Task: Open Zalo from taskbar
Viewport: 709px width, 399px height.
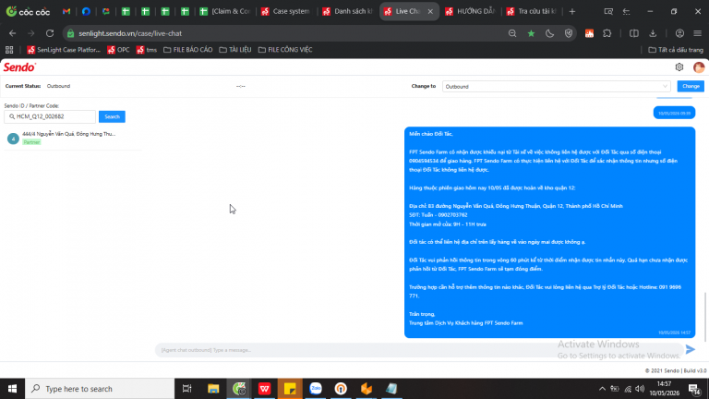Action: pos(316,389)
